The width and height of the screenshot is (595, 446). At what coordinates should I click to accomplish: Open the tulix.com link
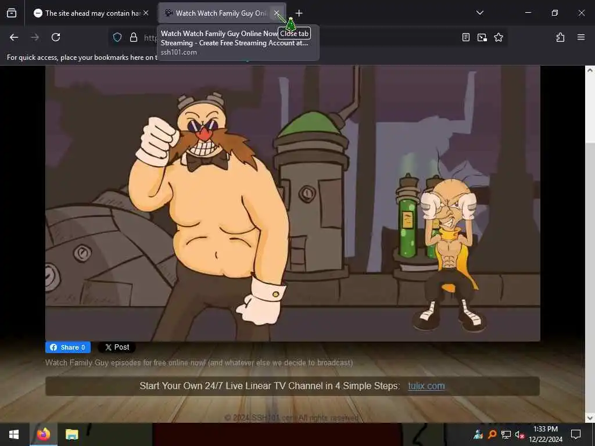[426, 386]
